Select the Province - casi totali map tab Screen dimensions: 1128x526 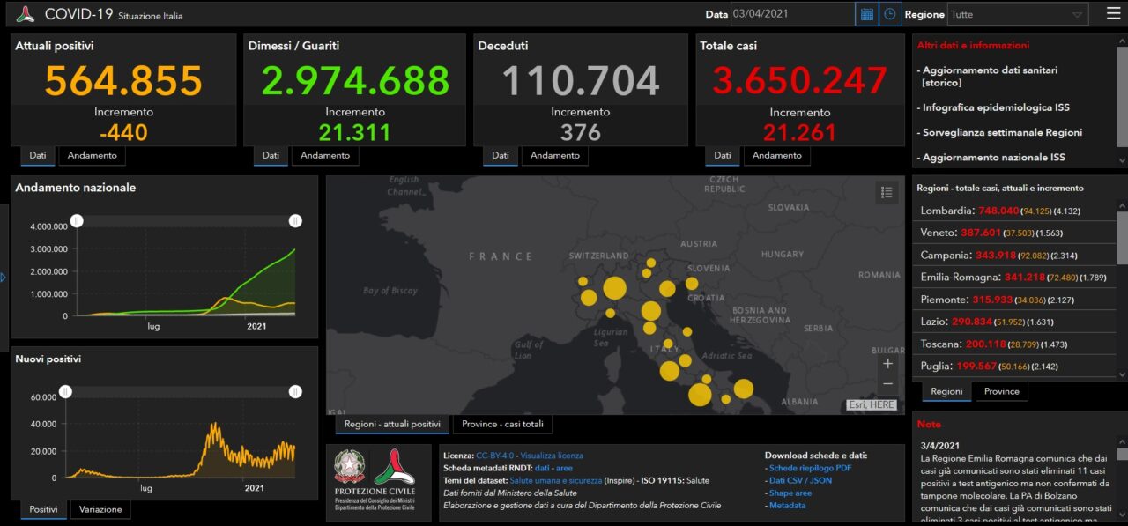[x=502, y=424]
